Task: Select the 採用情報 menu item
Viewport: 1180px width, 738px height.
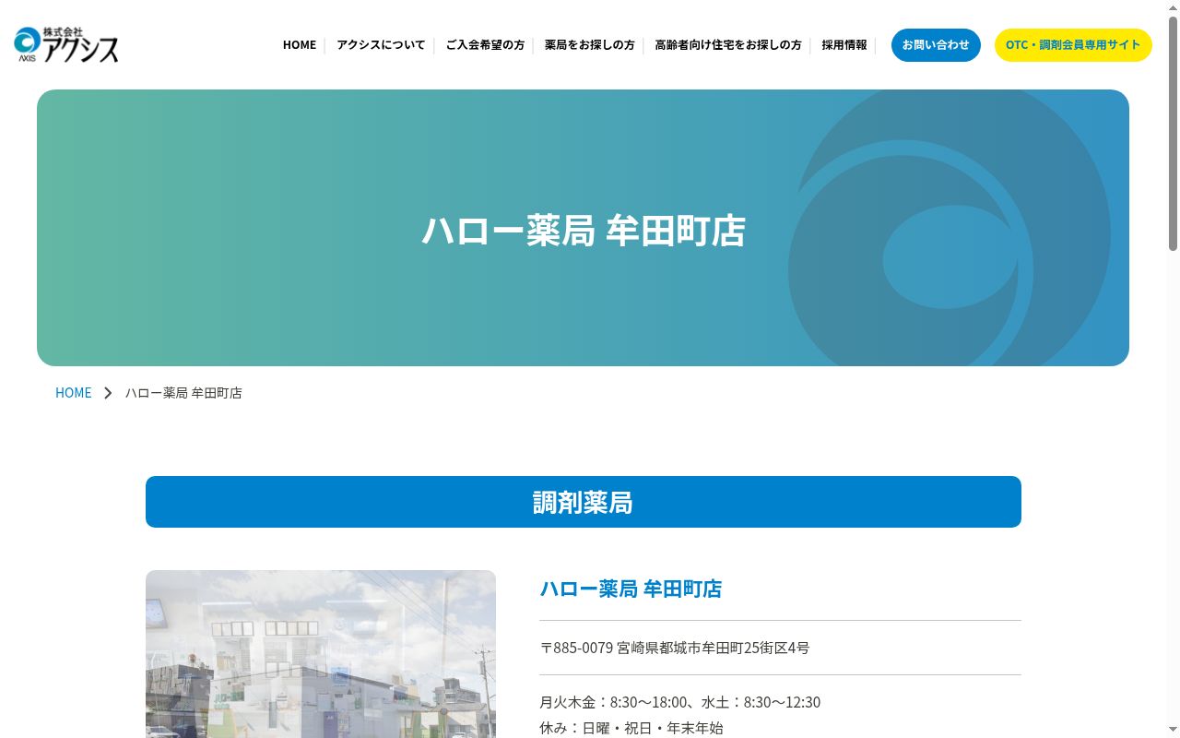Action: pyautogui.click(x=844, y=45)
